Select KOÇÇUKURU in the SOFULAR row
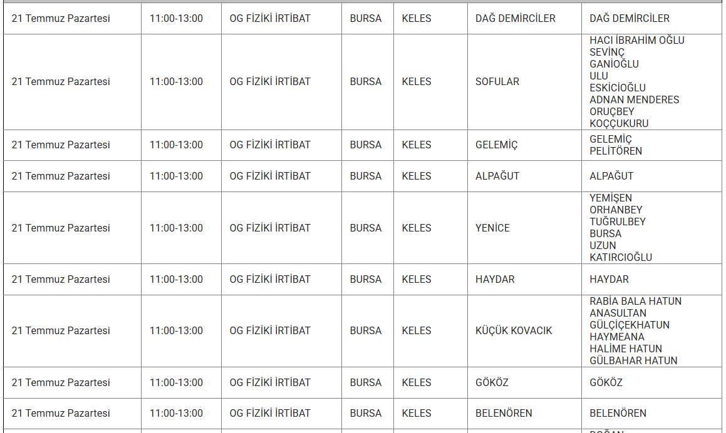The width and height of the screenshot is (726, 433). pyautogui.click(x=619, y=123)
